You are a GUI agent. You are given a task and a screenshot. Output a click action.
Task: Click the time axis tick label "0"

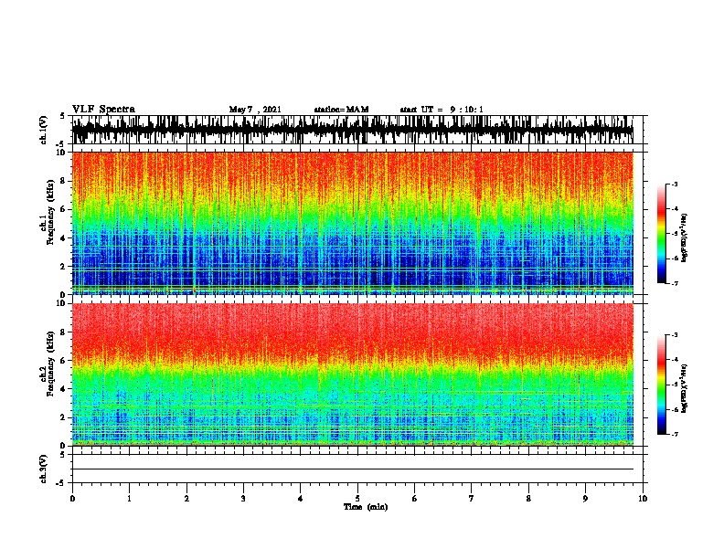72,499
